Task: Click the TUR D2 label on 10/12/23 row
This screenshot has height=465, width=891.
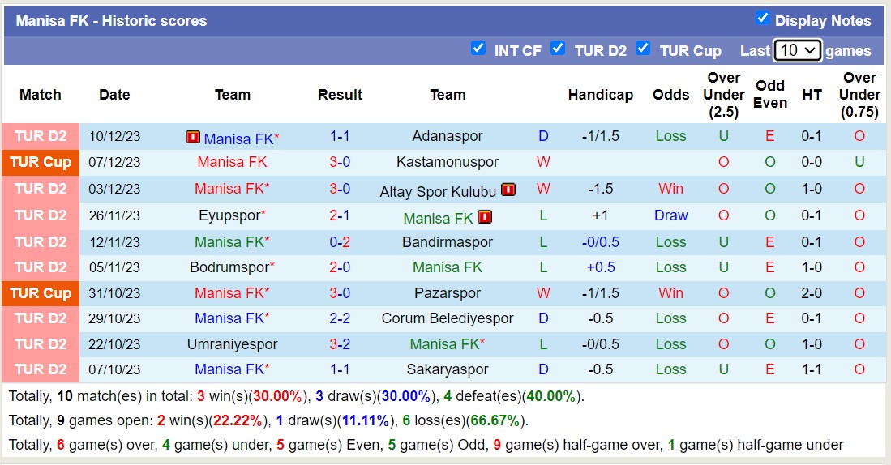Action: coord(41,136)
